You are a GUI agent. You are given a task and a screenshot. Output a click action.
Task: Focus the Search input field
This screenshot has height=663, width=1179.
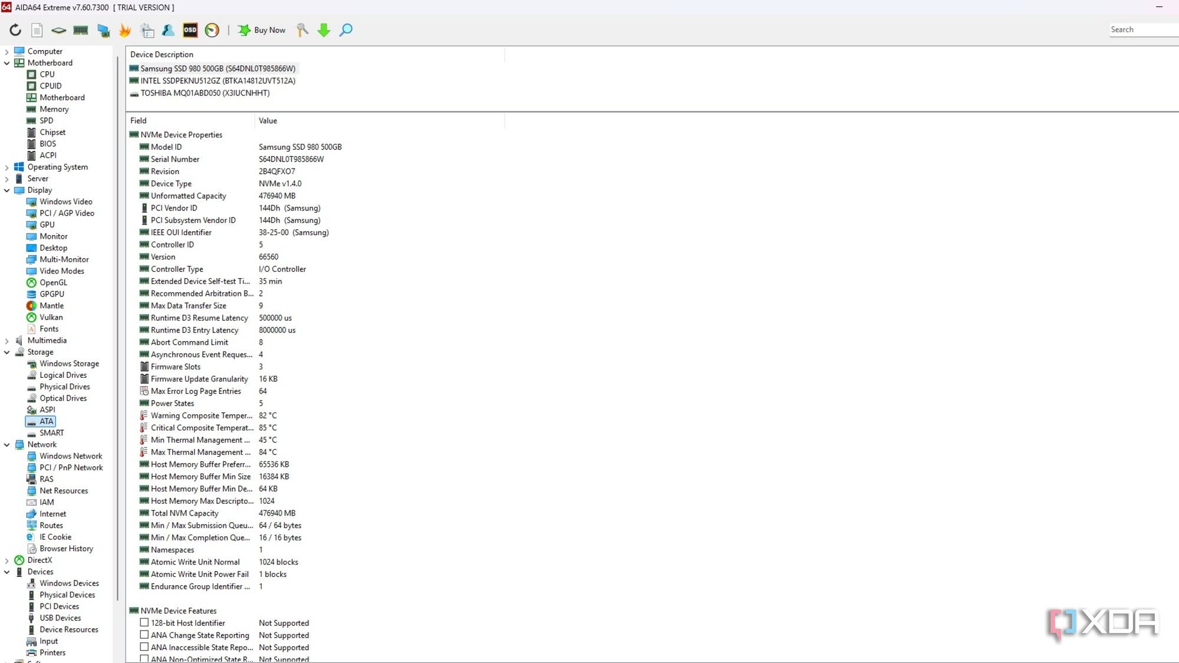[1143, 29]
